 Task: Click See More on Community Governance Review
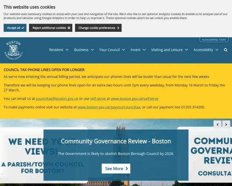click(116, 169)
